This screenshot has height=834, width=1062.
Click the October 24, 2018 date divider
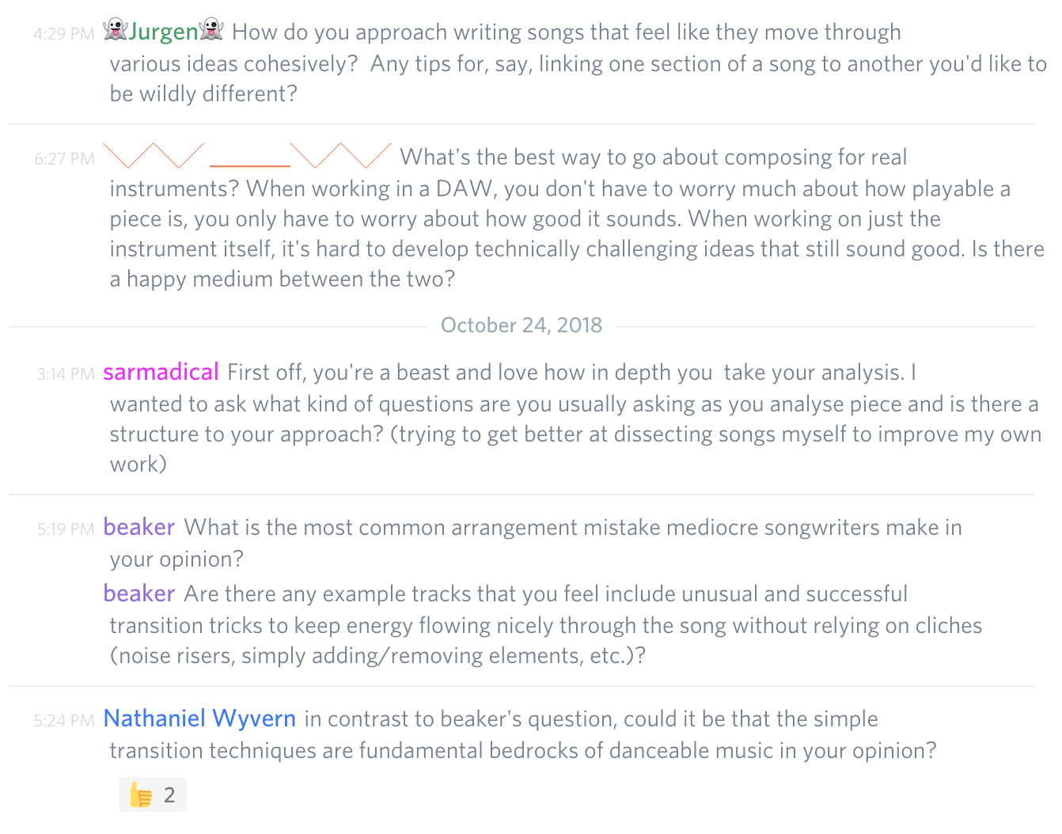[x=522, y=324]
